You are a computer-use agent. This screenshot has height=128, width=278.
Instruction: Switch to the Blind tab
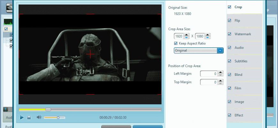pyautogui.click(x=244, y=75)
